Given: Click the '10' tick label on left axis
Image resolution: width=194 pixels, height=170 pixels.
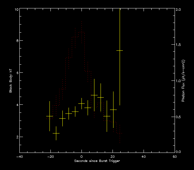Looking at the screenshot, I should (16, 10).
